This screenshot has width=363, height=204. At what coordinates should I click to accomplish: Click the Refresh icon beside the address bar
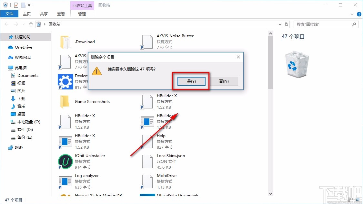coord(287,24)
